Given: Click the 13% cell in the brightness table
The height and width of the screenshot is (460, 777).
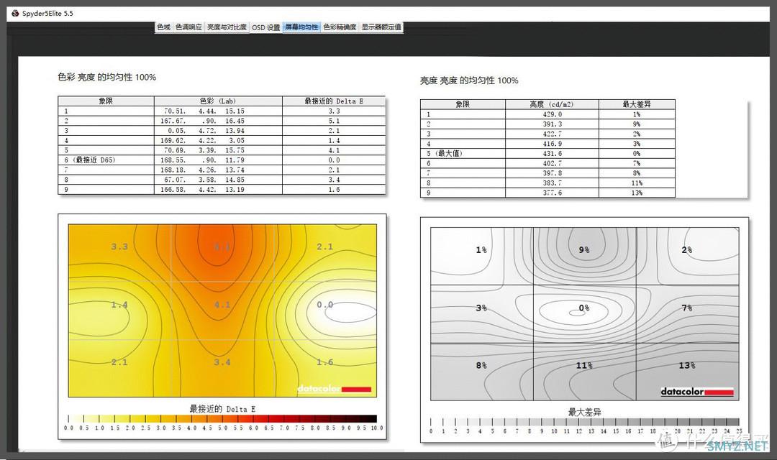Looking at the screenshot, I should tap(637, 193).
